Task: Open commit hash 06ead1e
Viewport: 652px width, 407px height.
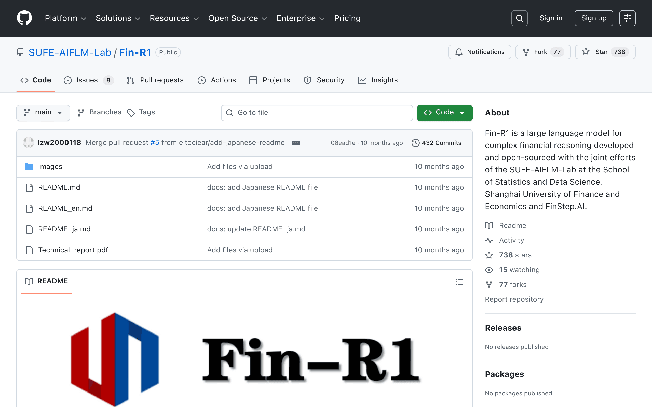Action: tap(343, 143)
